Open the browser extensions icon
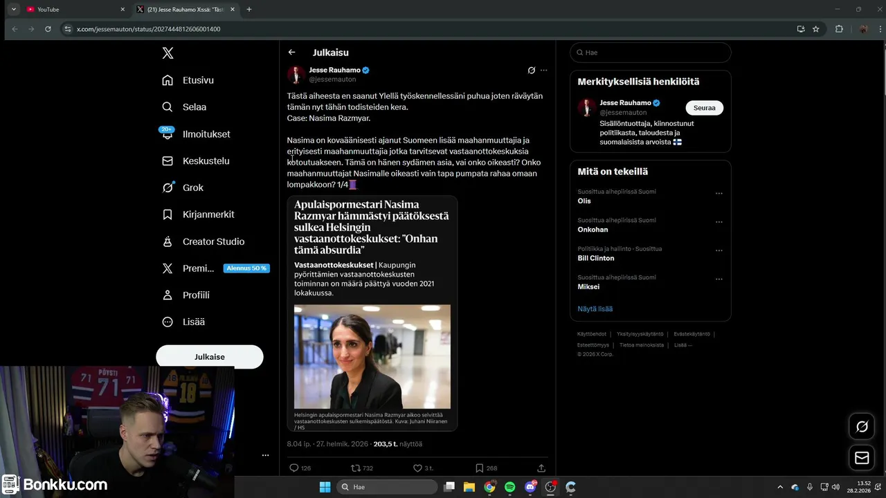The width and height of the screenshot is (886, 498). tap(840, 29)
